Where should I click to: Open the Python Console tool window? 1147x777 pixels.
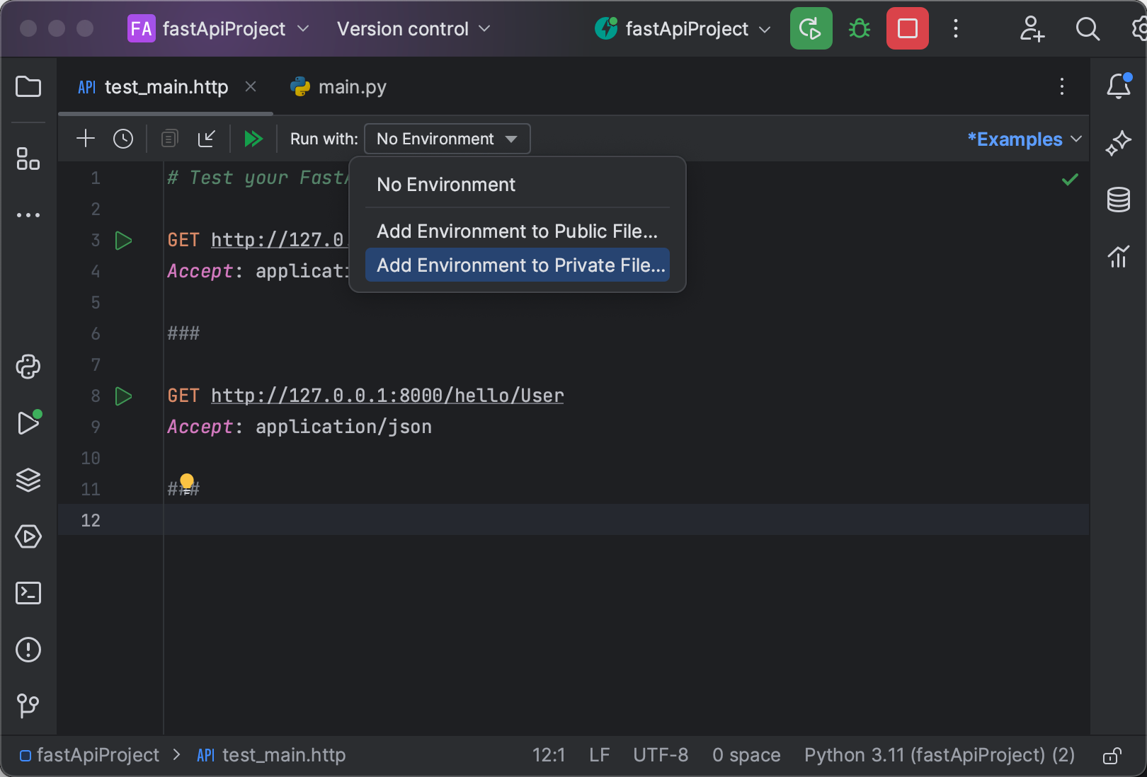[28, 367]
